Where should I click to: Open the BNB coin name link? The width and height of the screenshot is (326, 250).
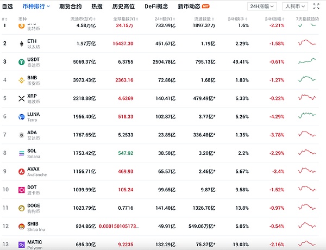(32, 78)
